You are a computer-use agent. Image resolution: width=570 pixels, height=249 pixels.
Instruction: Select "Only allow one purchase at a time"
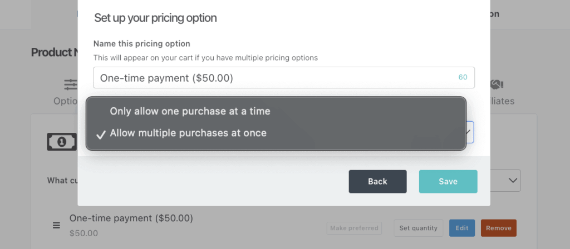coord(190,111)
